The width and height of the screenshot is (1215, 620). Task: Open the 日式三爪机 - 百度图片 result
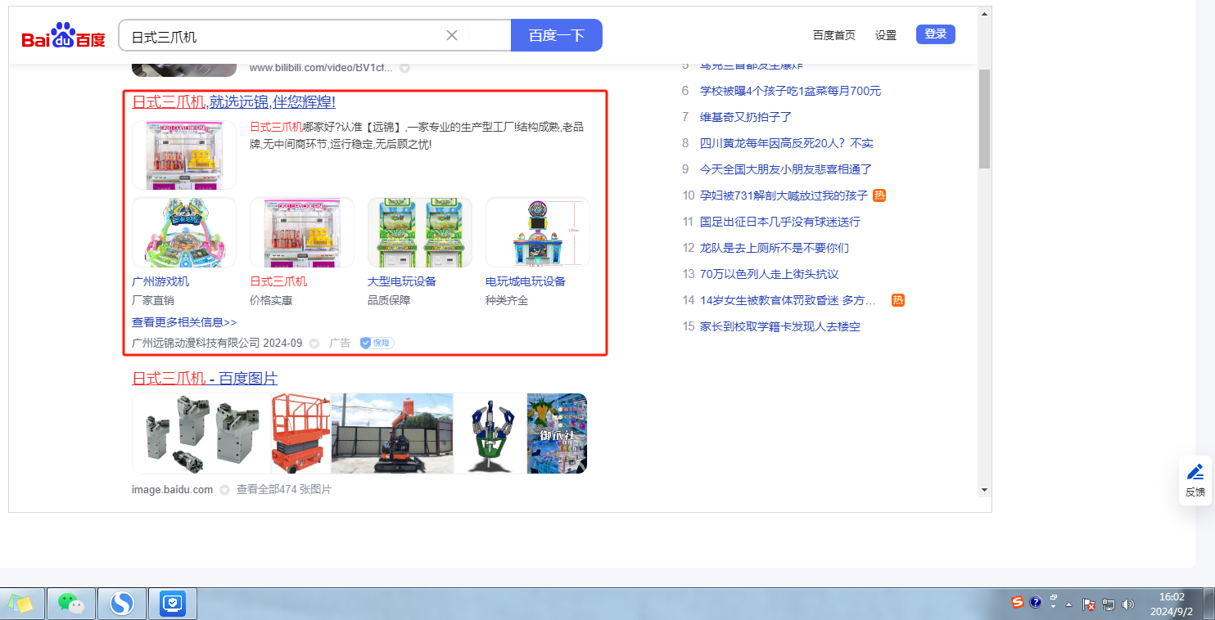click(x=205, y=379)
